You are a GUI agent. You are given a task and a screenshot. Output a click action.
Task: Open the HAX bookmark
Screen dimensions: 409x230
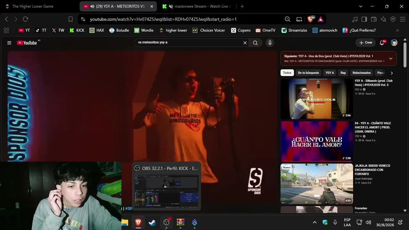click(97, 30)
